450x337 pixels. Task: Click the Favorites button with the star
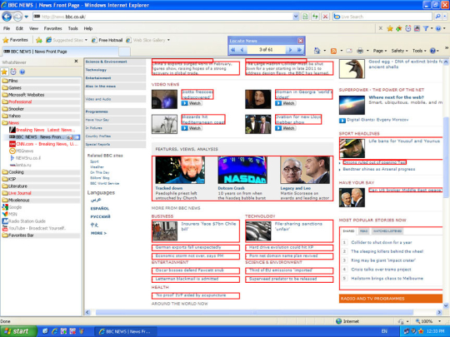[16, 40]
